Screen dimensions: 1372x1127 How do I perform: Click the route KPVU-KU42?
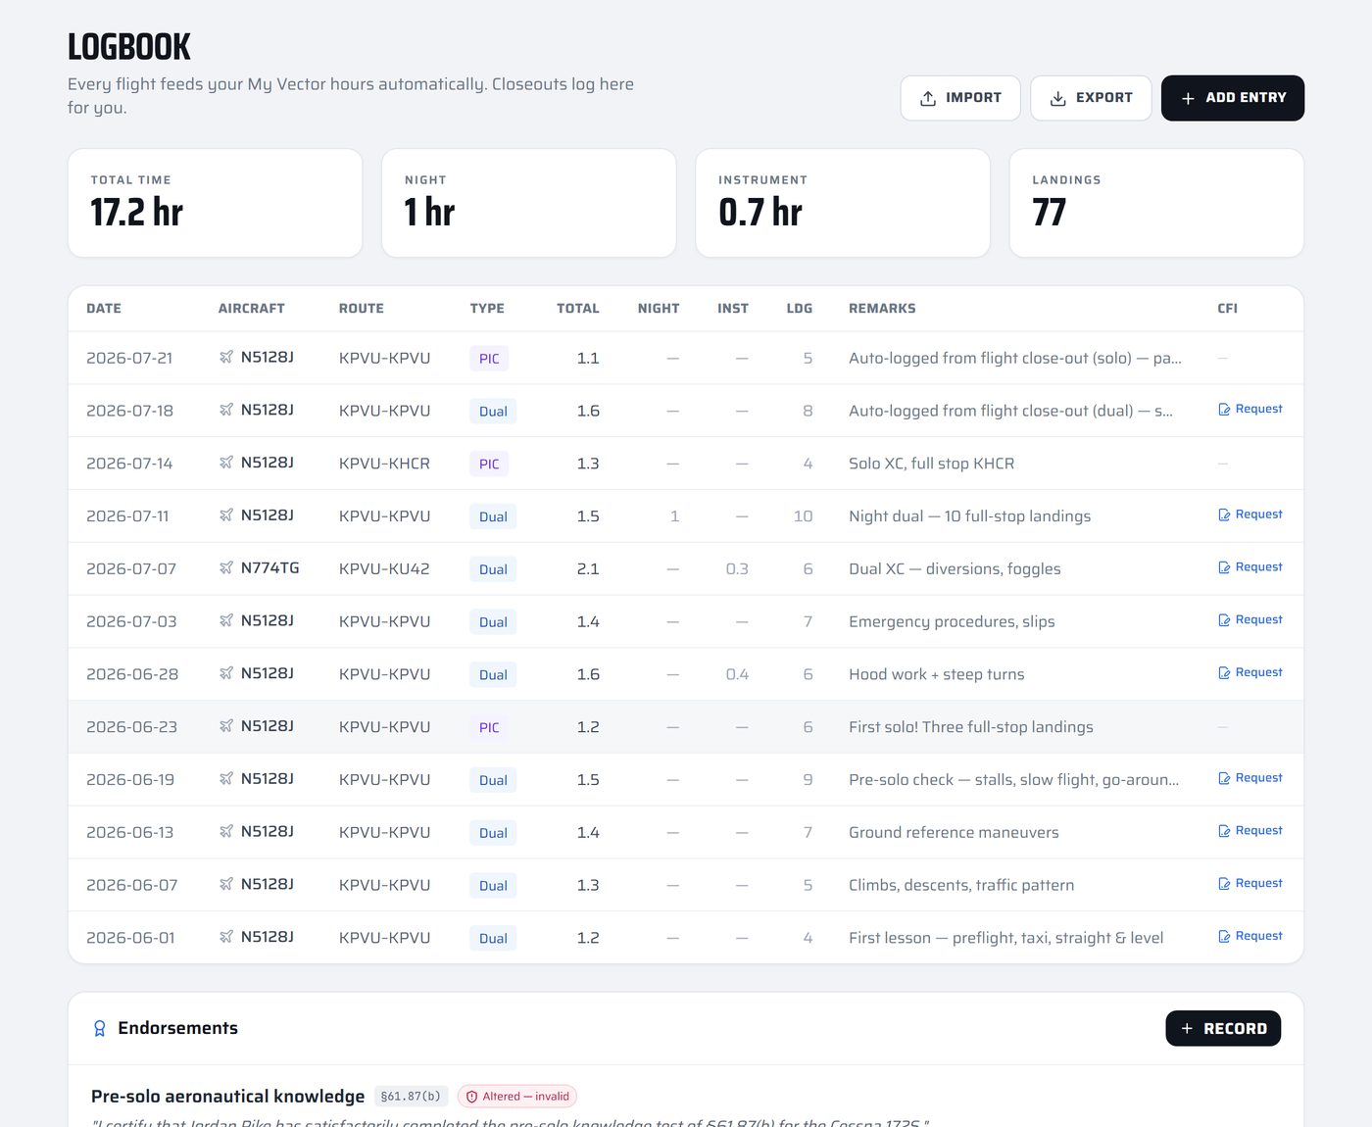pyautogui.click(x=384, y=568)
